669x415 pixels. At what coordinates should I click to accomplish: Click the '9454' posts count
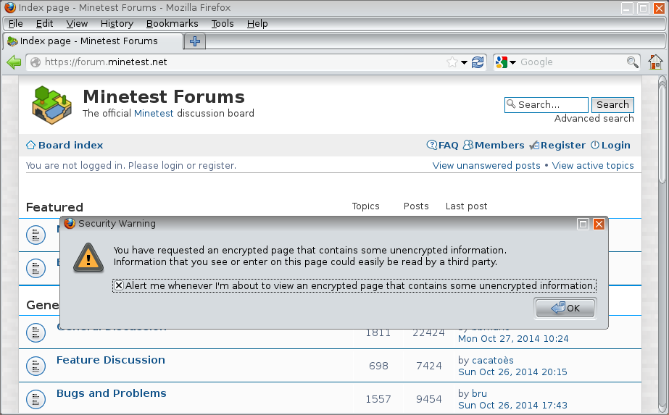tap(429, 399)
